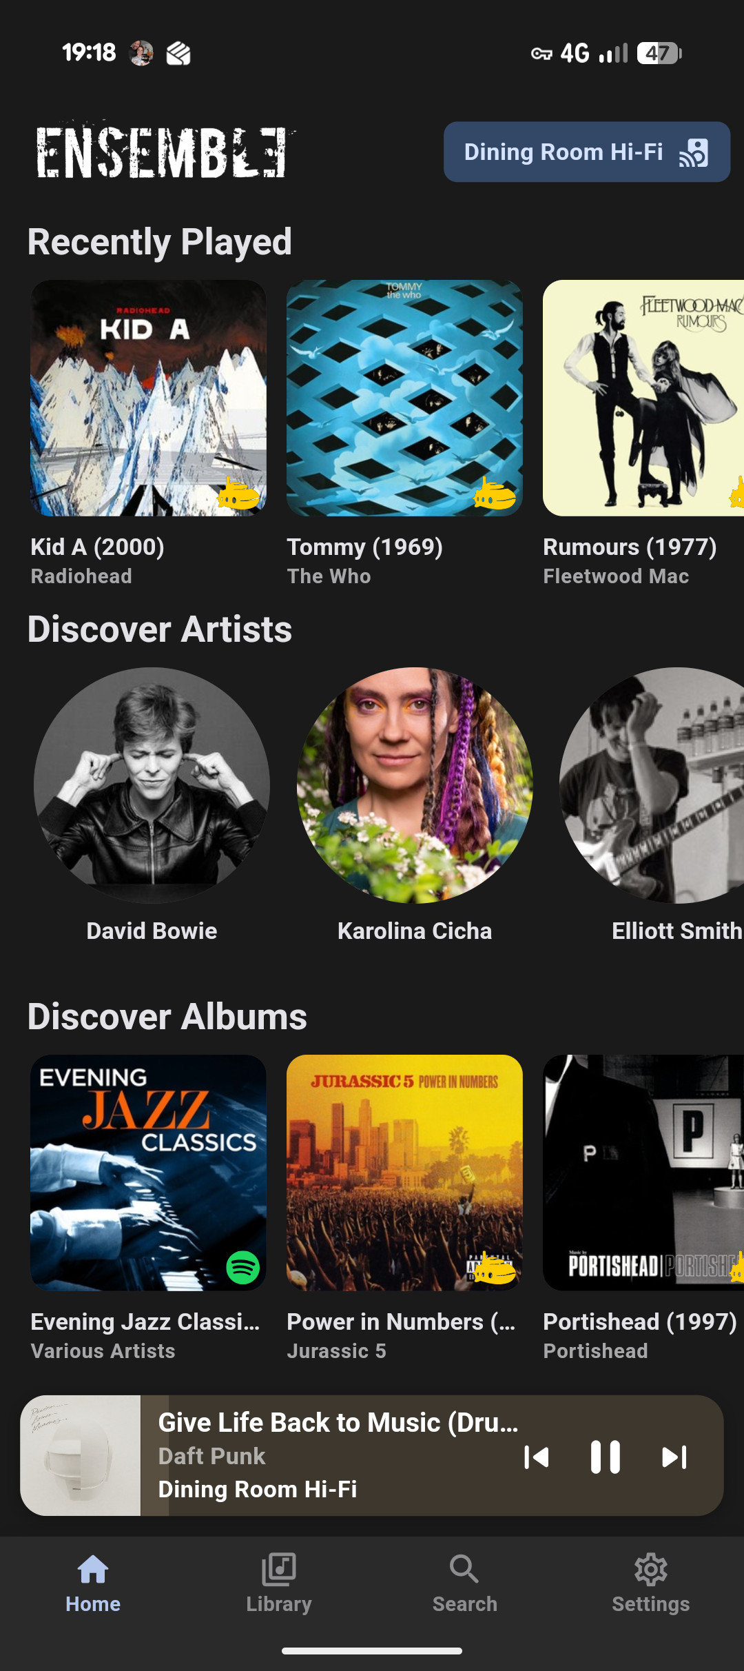The width and height of the screenshot is (744, 1671).
Task: Go back to the previous track
Action: [x=536, y=1457]
